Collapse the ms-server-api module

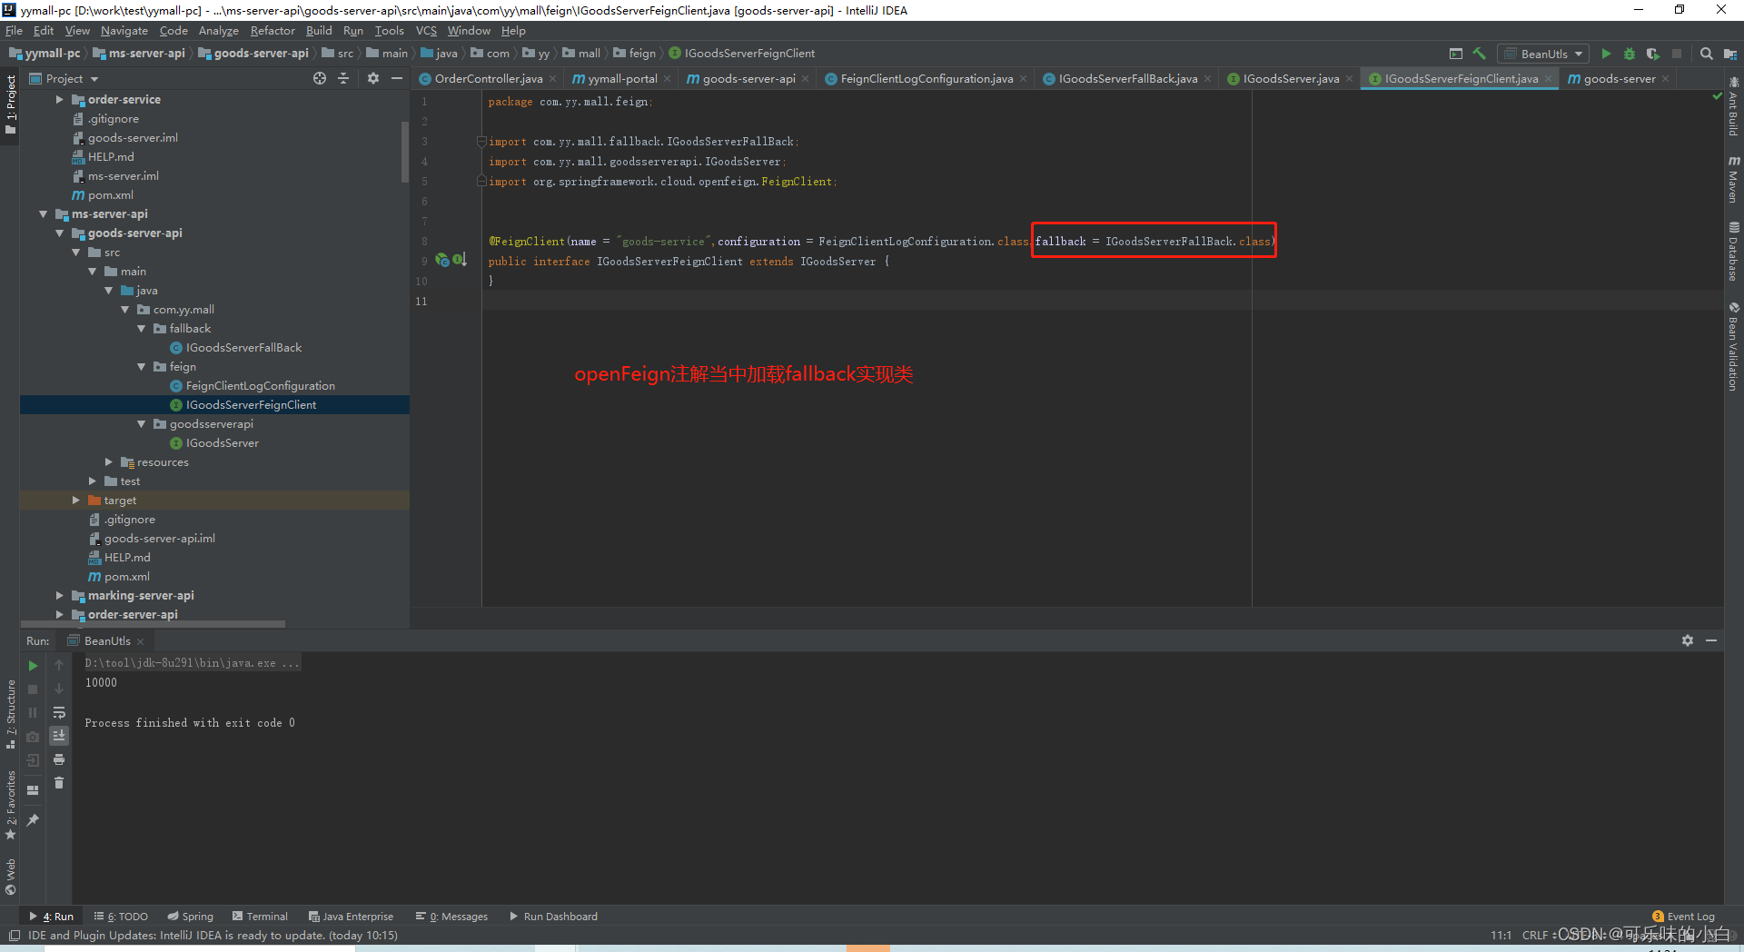(43, 214)
